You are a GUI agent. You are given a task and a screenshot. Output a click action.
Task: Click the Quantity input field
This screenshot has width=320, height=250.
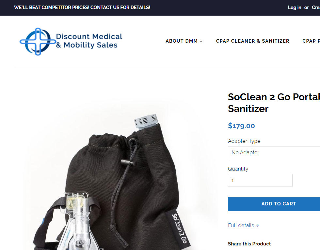(x=260, y=180)
